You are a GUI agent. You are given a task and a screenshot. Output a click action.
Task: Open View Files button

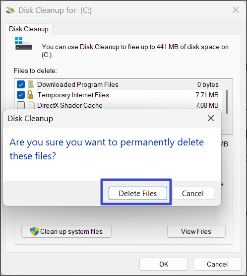click(x=196, y=231)
